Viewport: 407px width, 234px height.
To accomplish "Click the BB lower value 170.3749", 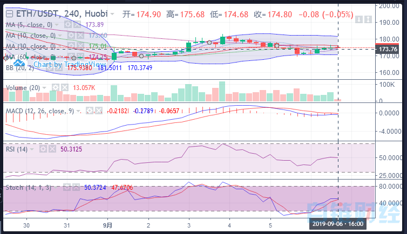I will [140, 68].
